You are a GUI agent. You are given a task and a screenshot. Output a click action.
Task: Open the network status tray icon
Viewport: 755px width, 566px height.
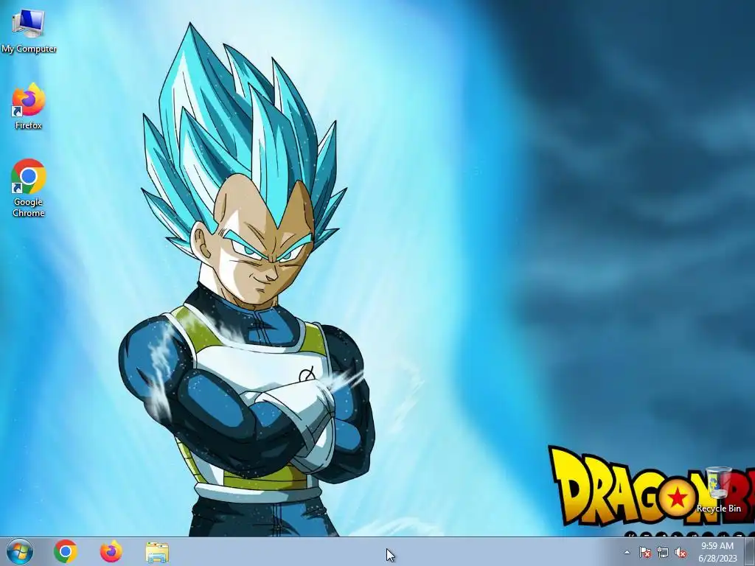click(x=663, y=552)
